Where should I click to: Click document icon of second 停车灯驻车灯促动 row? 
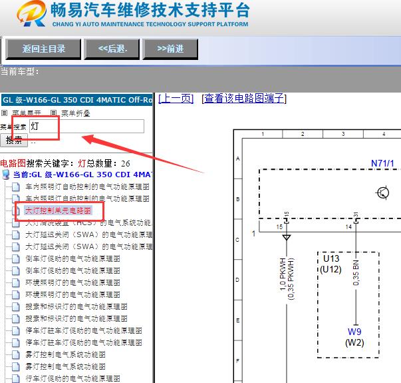click(x=16, y=342)
